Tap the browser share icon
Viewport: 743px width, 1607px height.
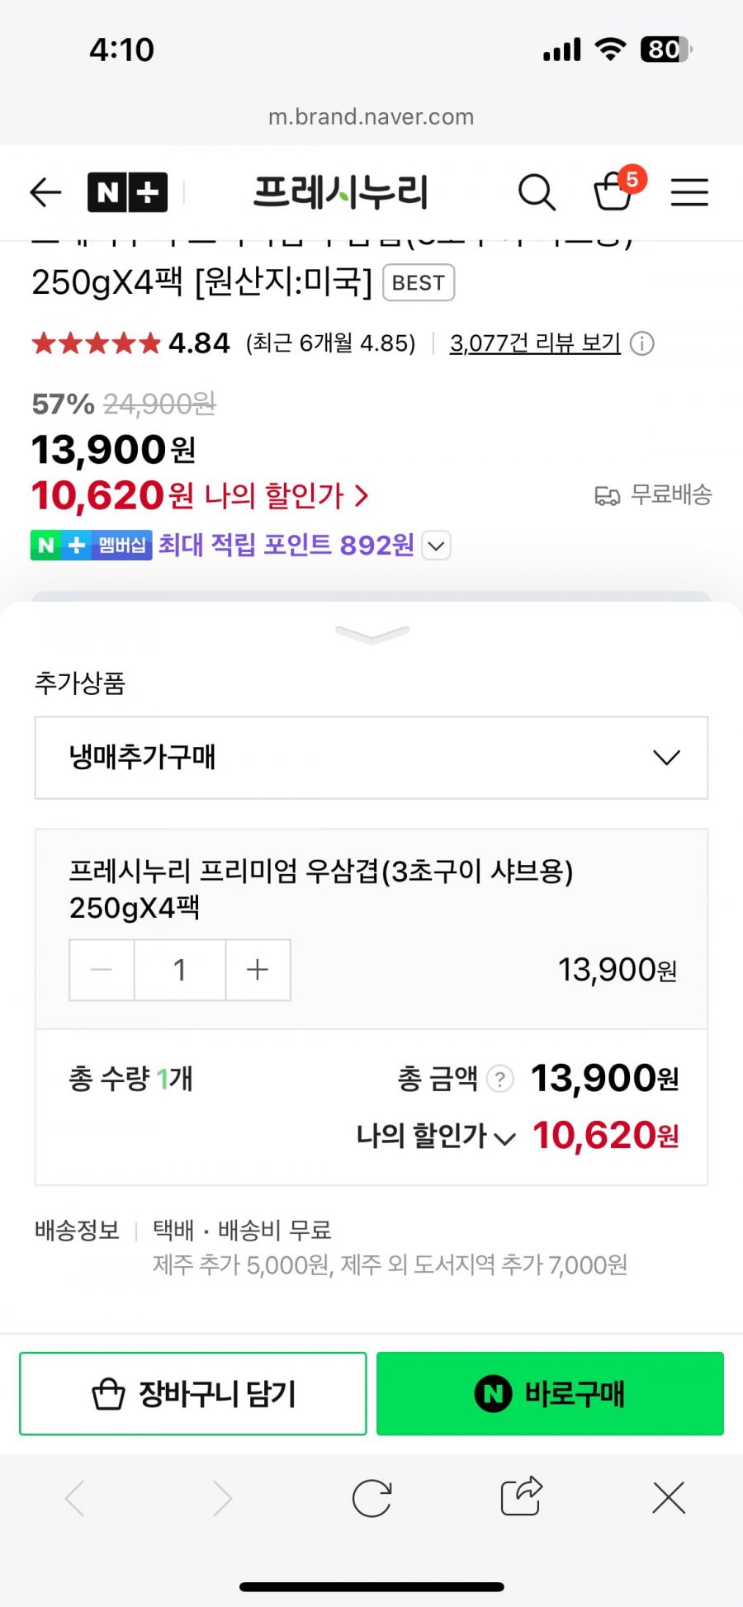pos(521,1496)
